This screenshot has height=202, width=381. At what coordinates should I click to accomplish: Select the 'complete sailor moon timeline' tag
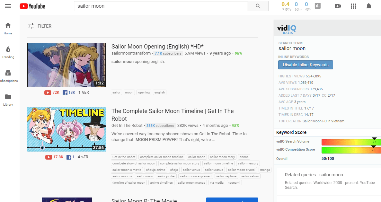coord(162,157)
